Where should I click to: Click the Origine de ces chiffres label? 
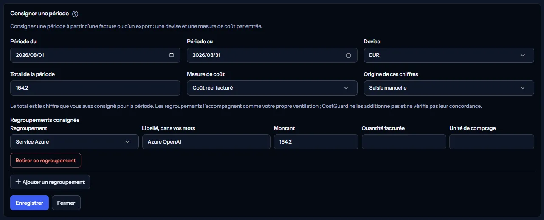(x=391, y=74)
